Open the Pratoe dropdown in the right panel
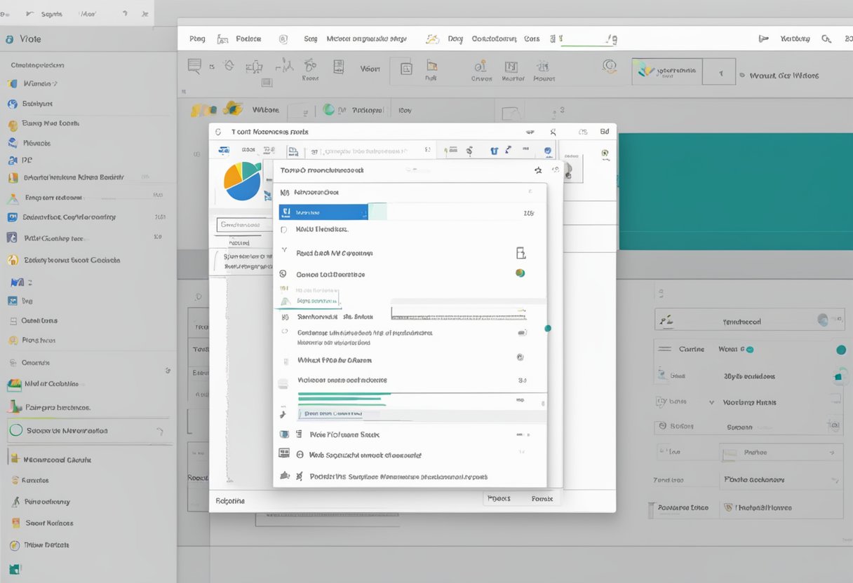Screen dimensions: 853x583 (780, 453)
